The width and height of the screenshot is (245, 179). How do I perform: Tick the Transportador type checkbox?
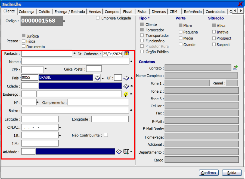[142, 35]
